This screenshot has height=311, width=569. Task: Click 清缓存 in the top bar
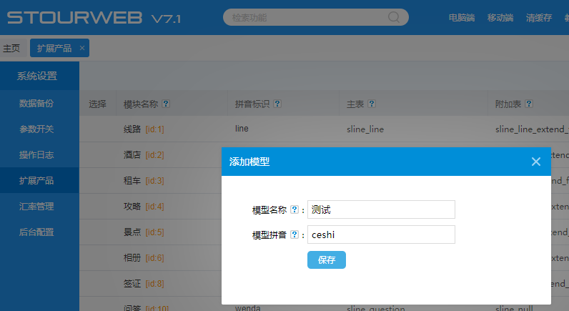[x=538, y=18]
